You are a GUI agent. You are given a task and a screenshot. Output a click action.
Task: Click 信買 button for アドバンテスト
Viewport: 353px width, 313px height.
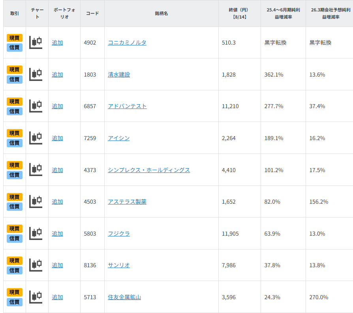point(14,111)
